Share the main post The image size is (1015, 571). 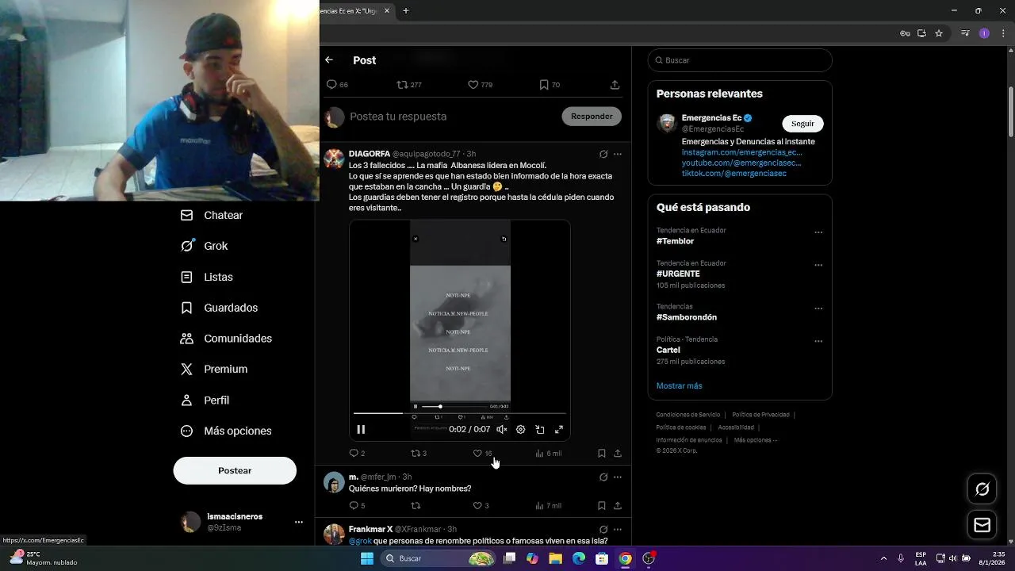coord(615,85)
